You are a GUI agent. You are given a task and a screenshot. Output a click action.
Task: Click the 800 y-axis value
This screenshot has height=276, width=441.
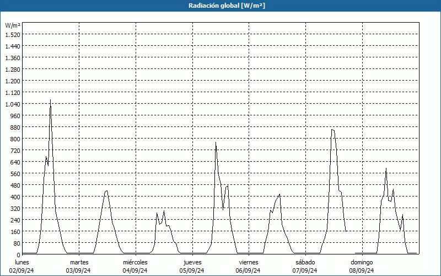tap(15, 139)
